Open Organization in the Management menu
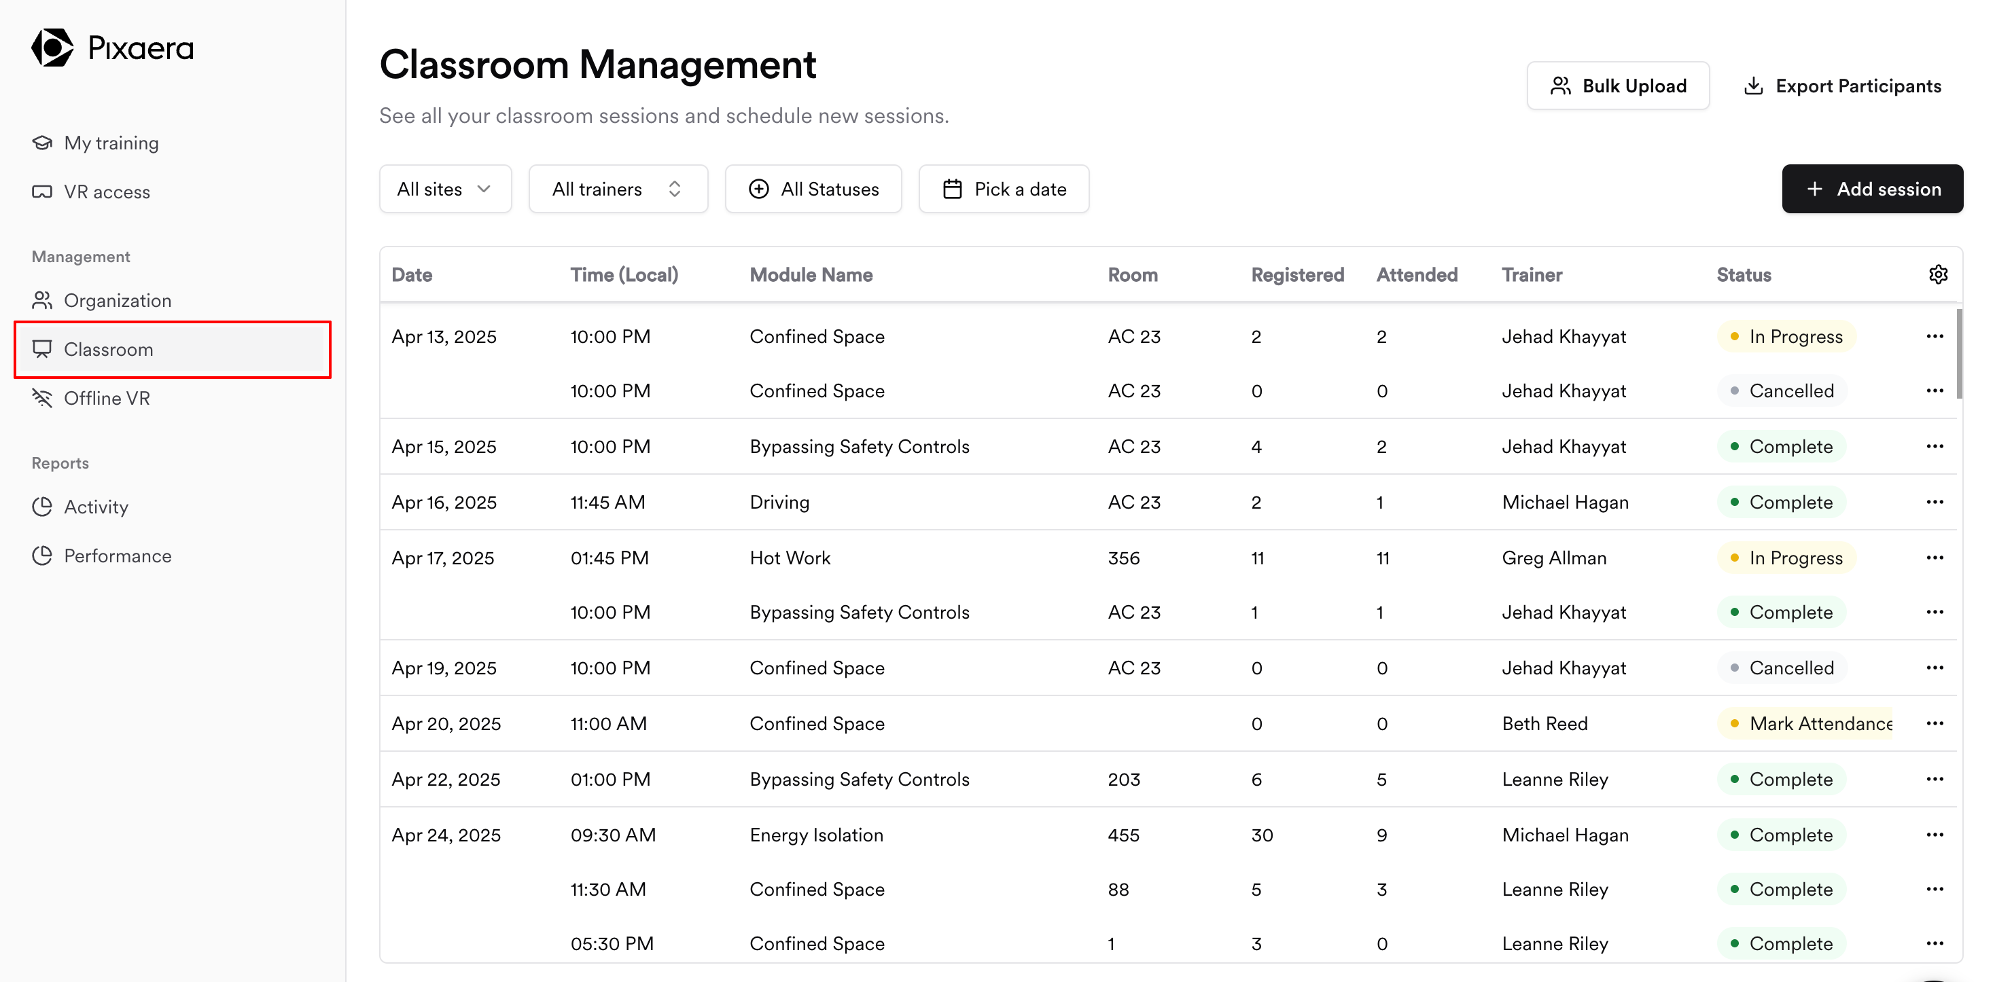This screenshot has width=1995, height=982. (x=117, y=300)
